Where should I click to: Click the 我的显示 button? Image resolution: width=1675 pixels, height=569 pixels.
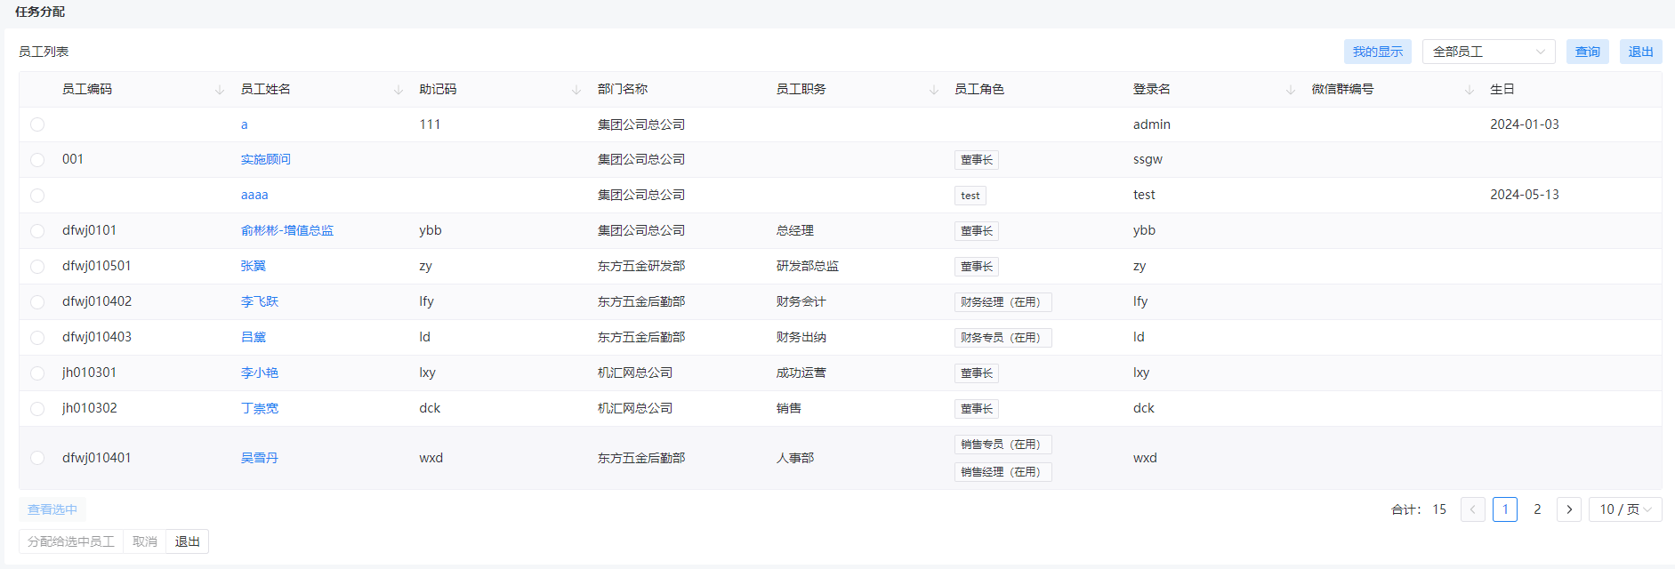point(1378,52)
